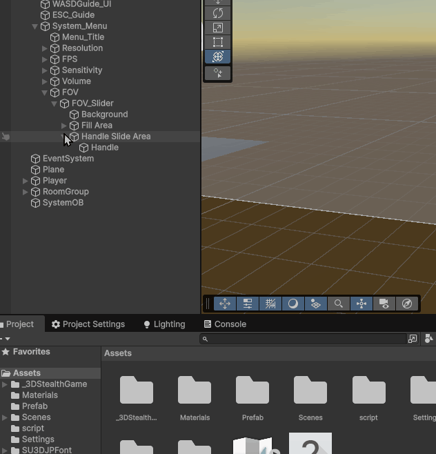Collapse the FOV_Slider hierarchy node
Screen dimensions: 436x454
[x=54, y=103]
